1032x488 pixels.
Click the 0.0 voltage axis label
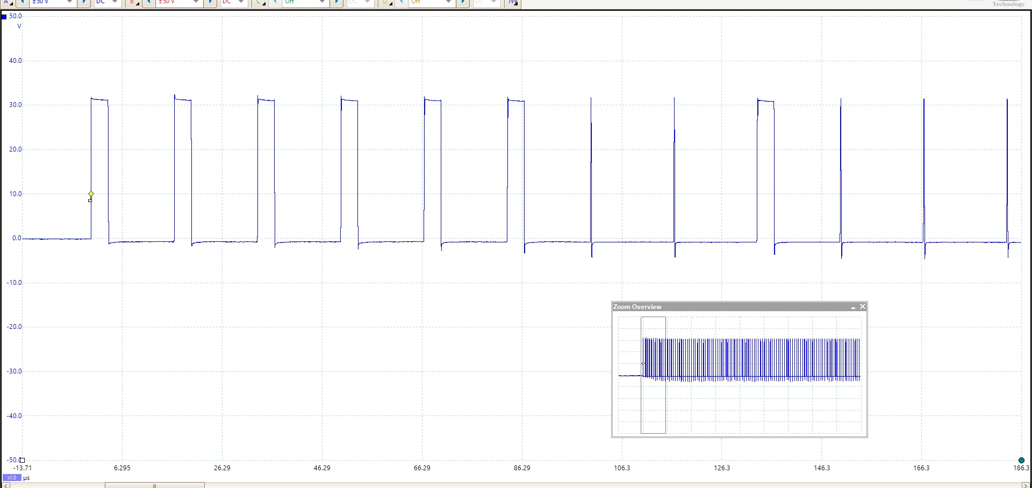tap(17, 238)
